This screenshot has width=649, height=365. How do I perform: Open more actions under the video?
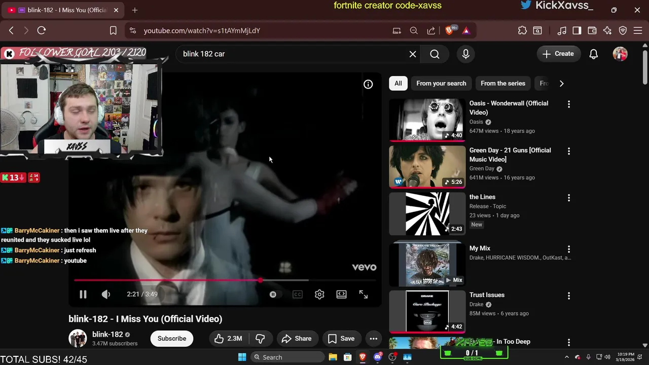pyautogui.click(x=374, y=339)
